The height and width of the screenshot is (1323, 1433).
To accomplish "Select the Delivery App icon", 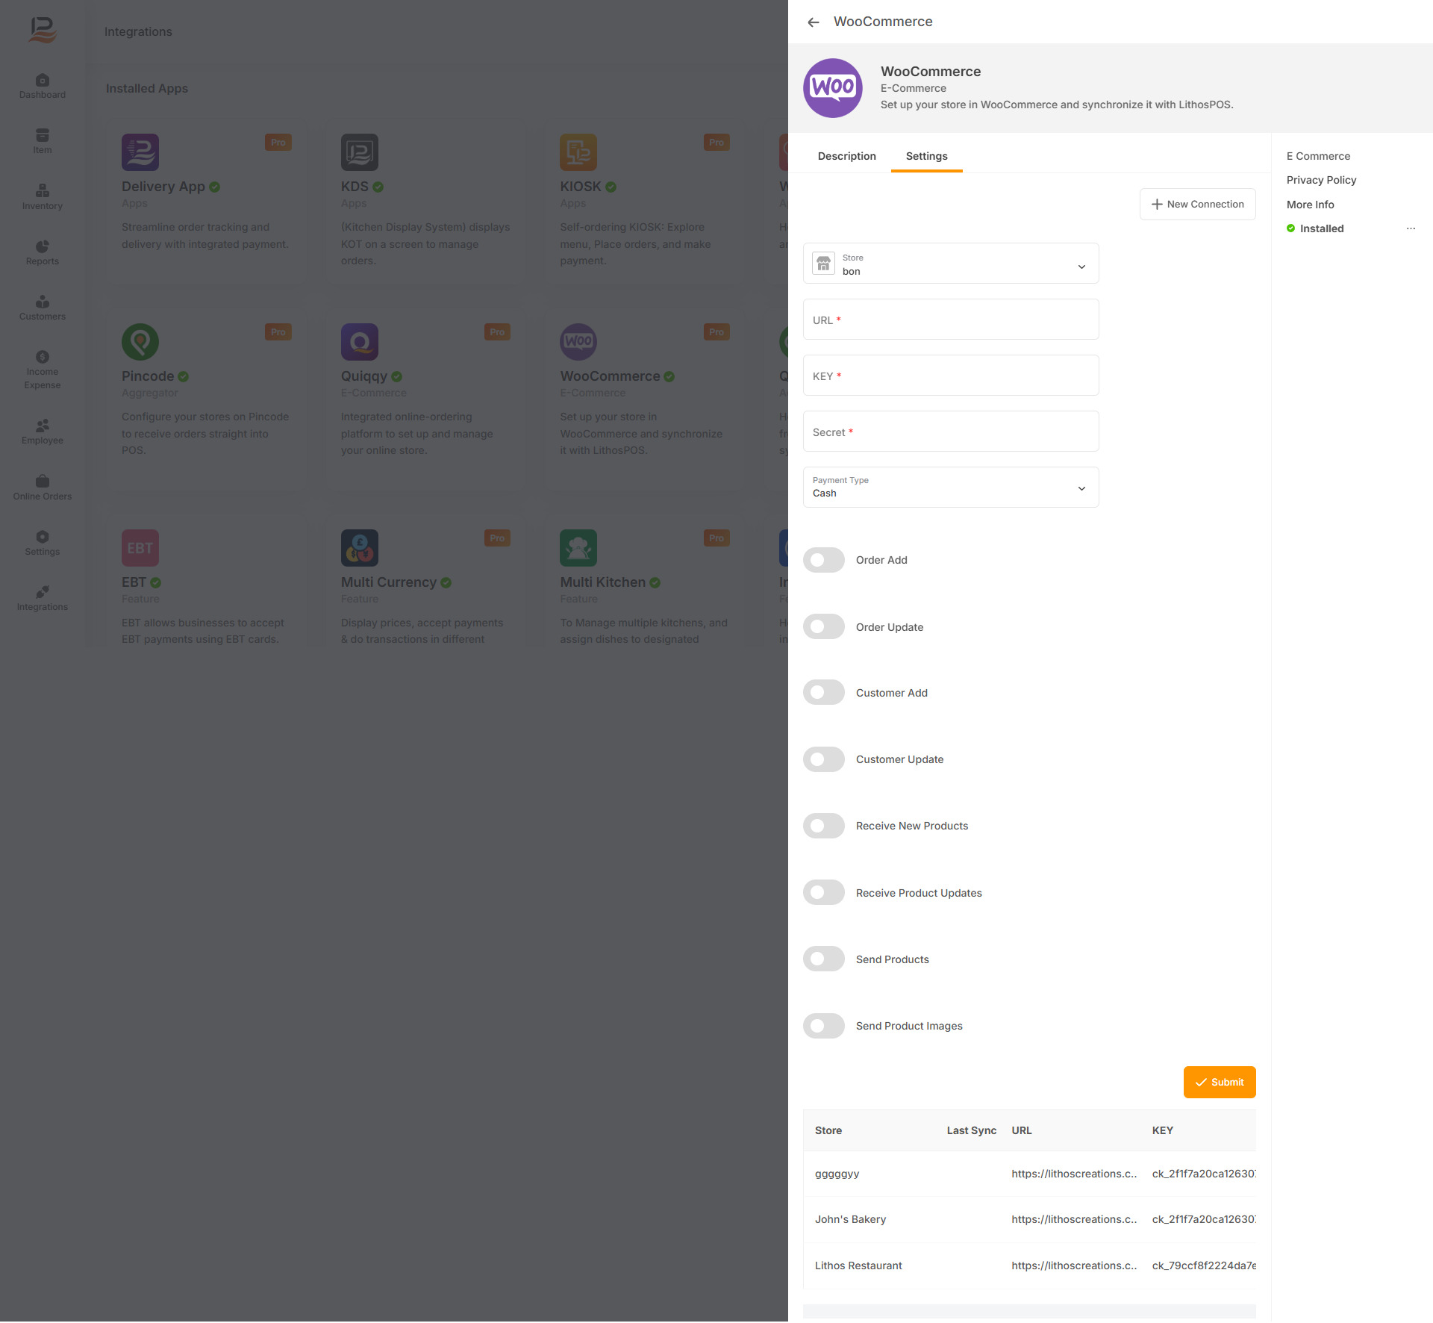I will [140, 152].
